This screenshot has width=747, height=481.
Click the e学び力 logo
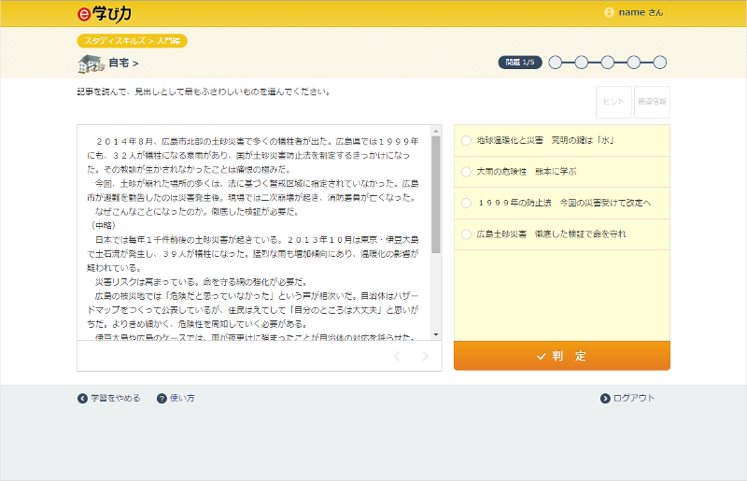(x=105, y=13)
